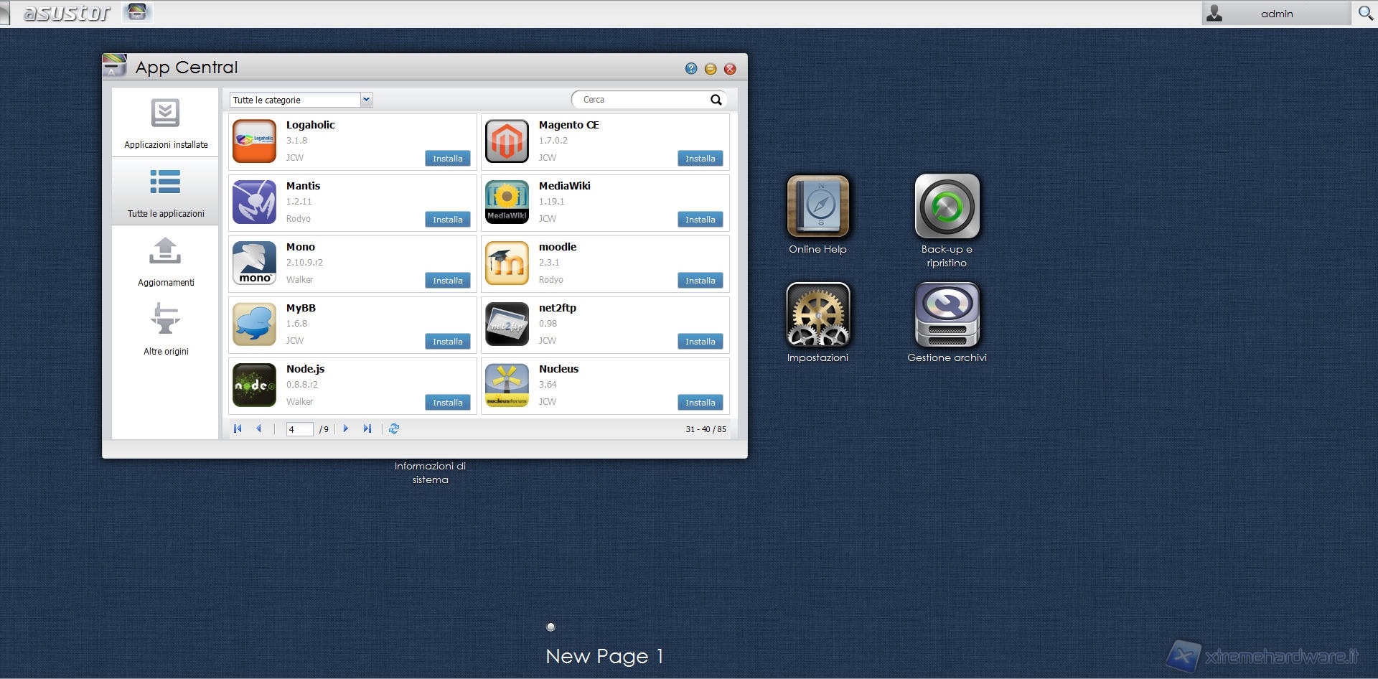Open the Altre origini sidebar section

pyautogui.click(x=166, y=329)
